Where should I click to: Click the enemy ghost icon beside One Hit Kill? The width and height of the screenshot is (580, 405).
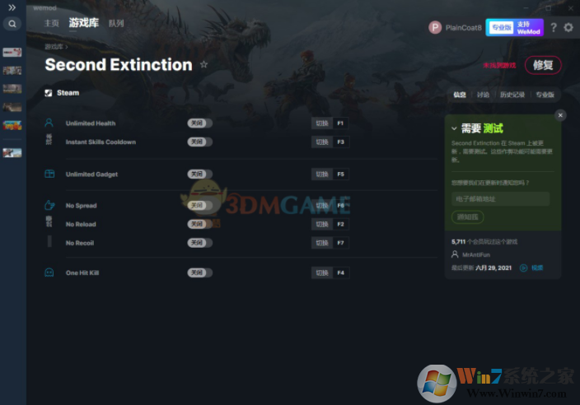[x=49, y=272]
